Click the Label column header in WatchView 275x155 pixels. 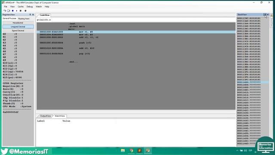(41, 121)
